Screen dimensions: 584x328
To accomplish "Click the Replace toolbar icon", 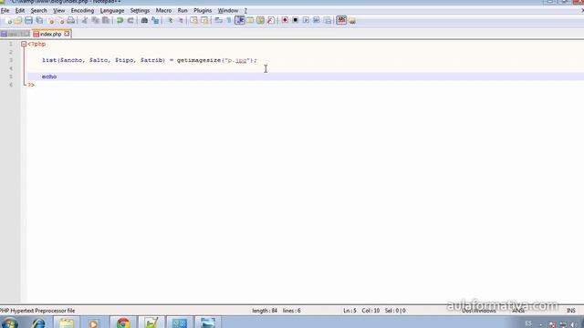I will (x=155, y=20).
